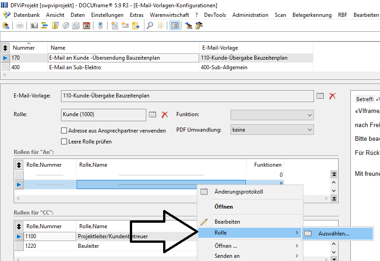Open the question mark help menu

pos(196,15)
